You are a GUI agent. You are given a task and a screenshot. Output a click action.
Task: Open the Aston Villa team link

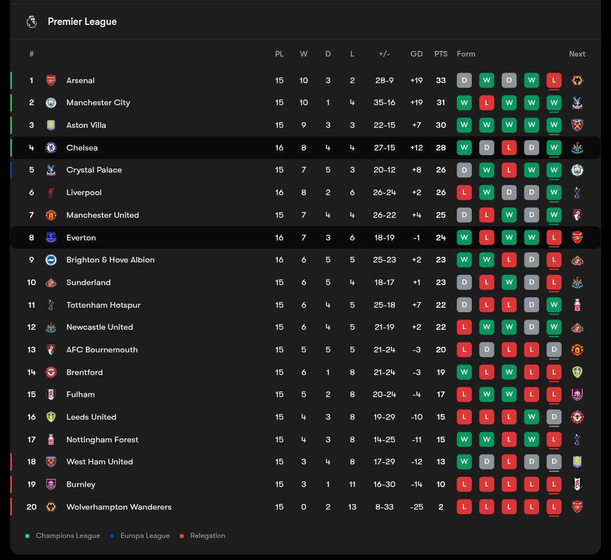click(86, 125)
